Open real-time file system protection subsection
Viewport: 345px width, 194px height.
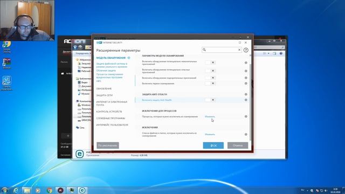click(x=112, y=65)
